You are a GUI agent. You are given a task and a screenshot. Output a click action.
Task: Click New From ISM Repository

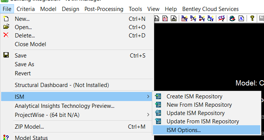click(206, 105)
